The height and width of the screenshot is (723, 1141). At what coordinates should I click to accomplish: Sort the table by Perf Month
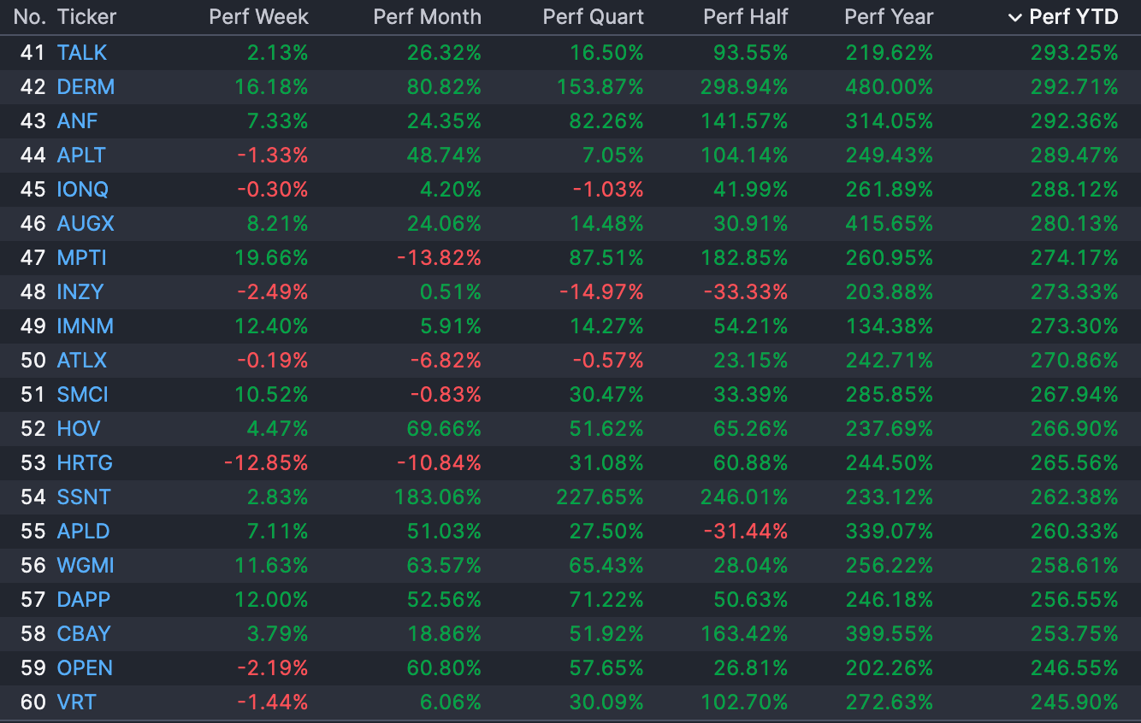[x=427, y=17]
